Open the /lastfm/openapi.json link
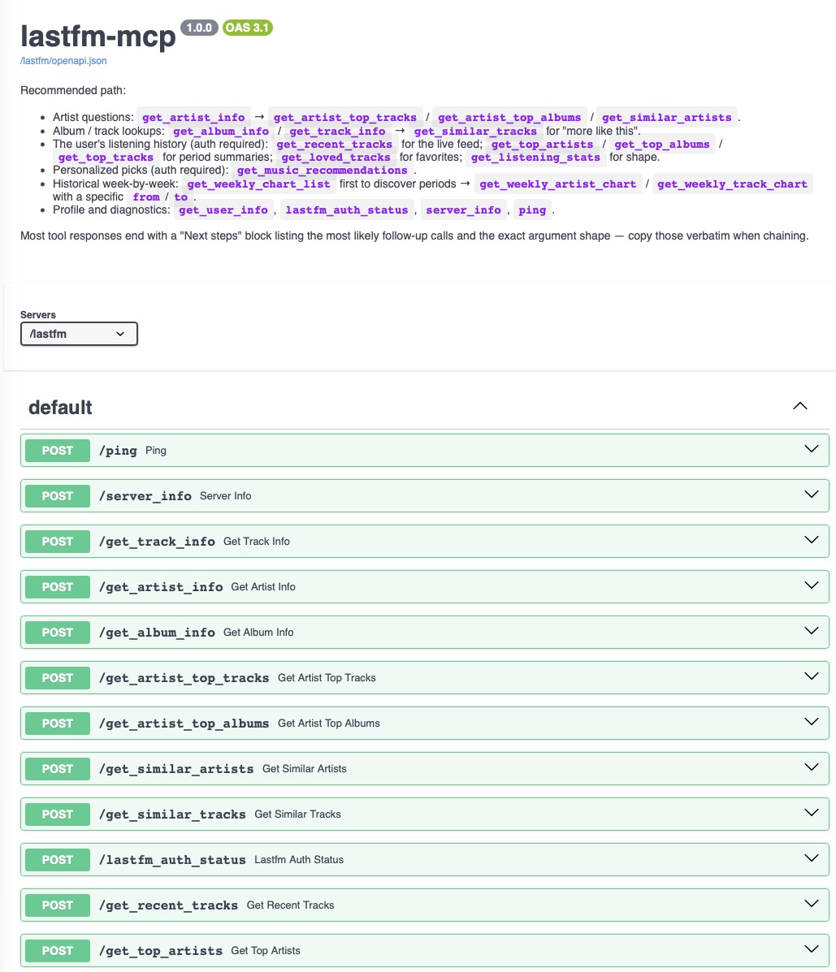Image resolution: width=836 pixels, height=972 pixels. click(63, 61)
